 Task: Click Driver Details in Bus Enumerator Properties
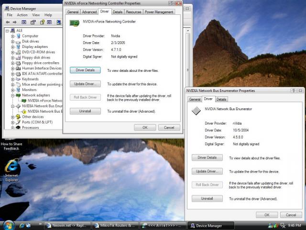coord(207,158)
